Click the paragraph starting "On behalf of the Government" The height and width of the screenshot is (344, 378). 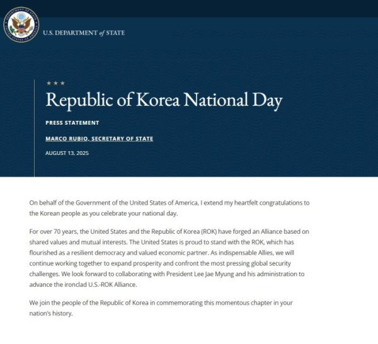(x=170, y=207)
